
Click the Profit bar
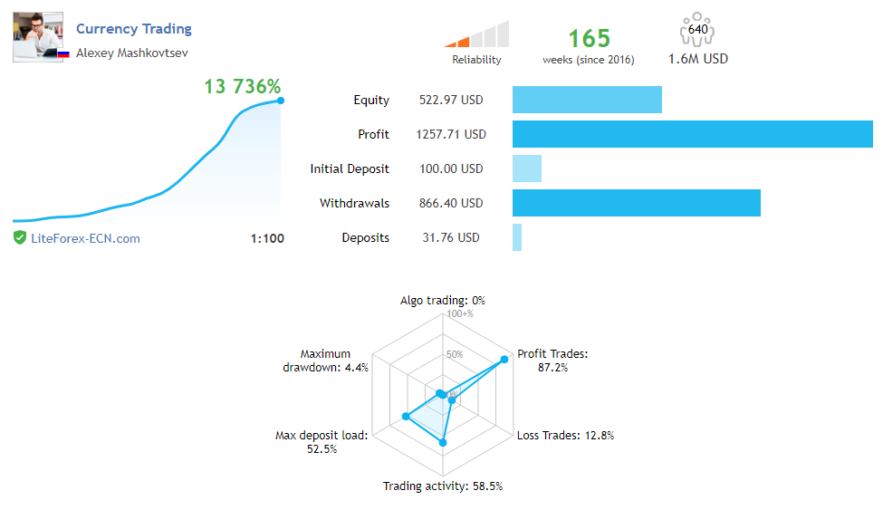(x=693, y=134)
